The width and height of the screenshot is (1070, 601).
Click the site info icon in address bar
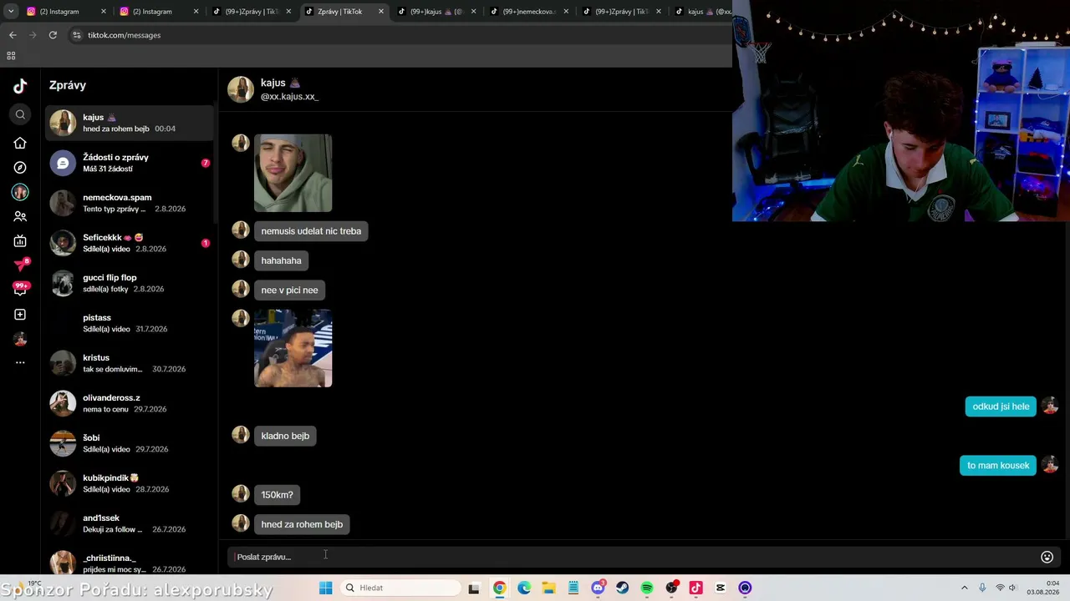[x=76, y=35]
